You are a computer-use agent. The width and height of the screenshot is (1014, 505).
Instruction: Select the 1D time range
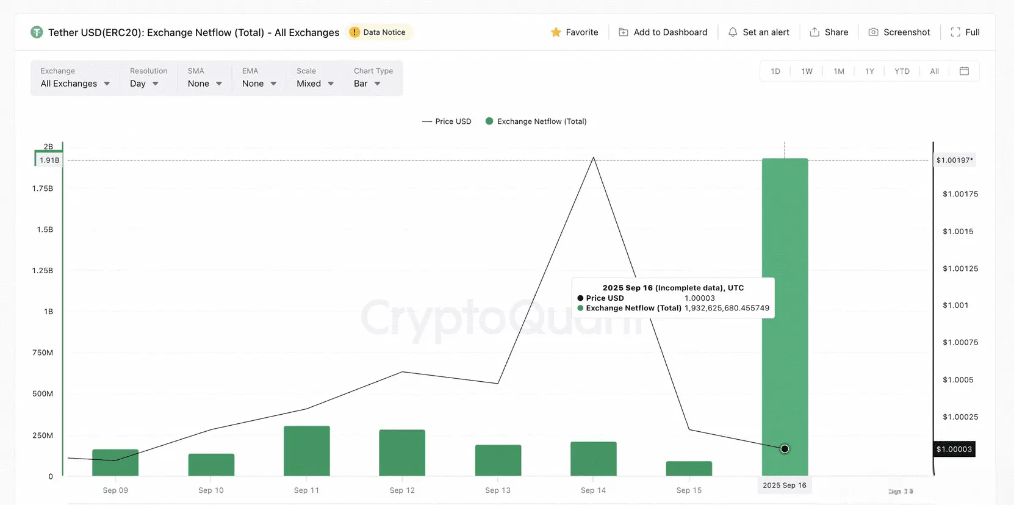[775, 71]
